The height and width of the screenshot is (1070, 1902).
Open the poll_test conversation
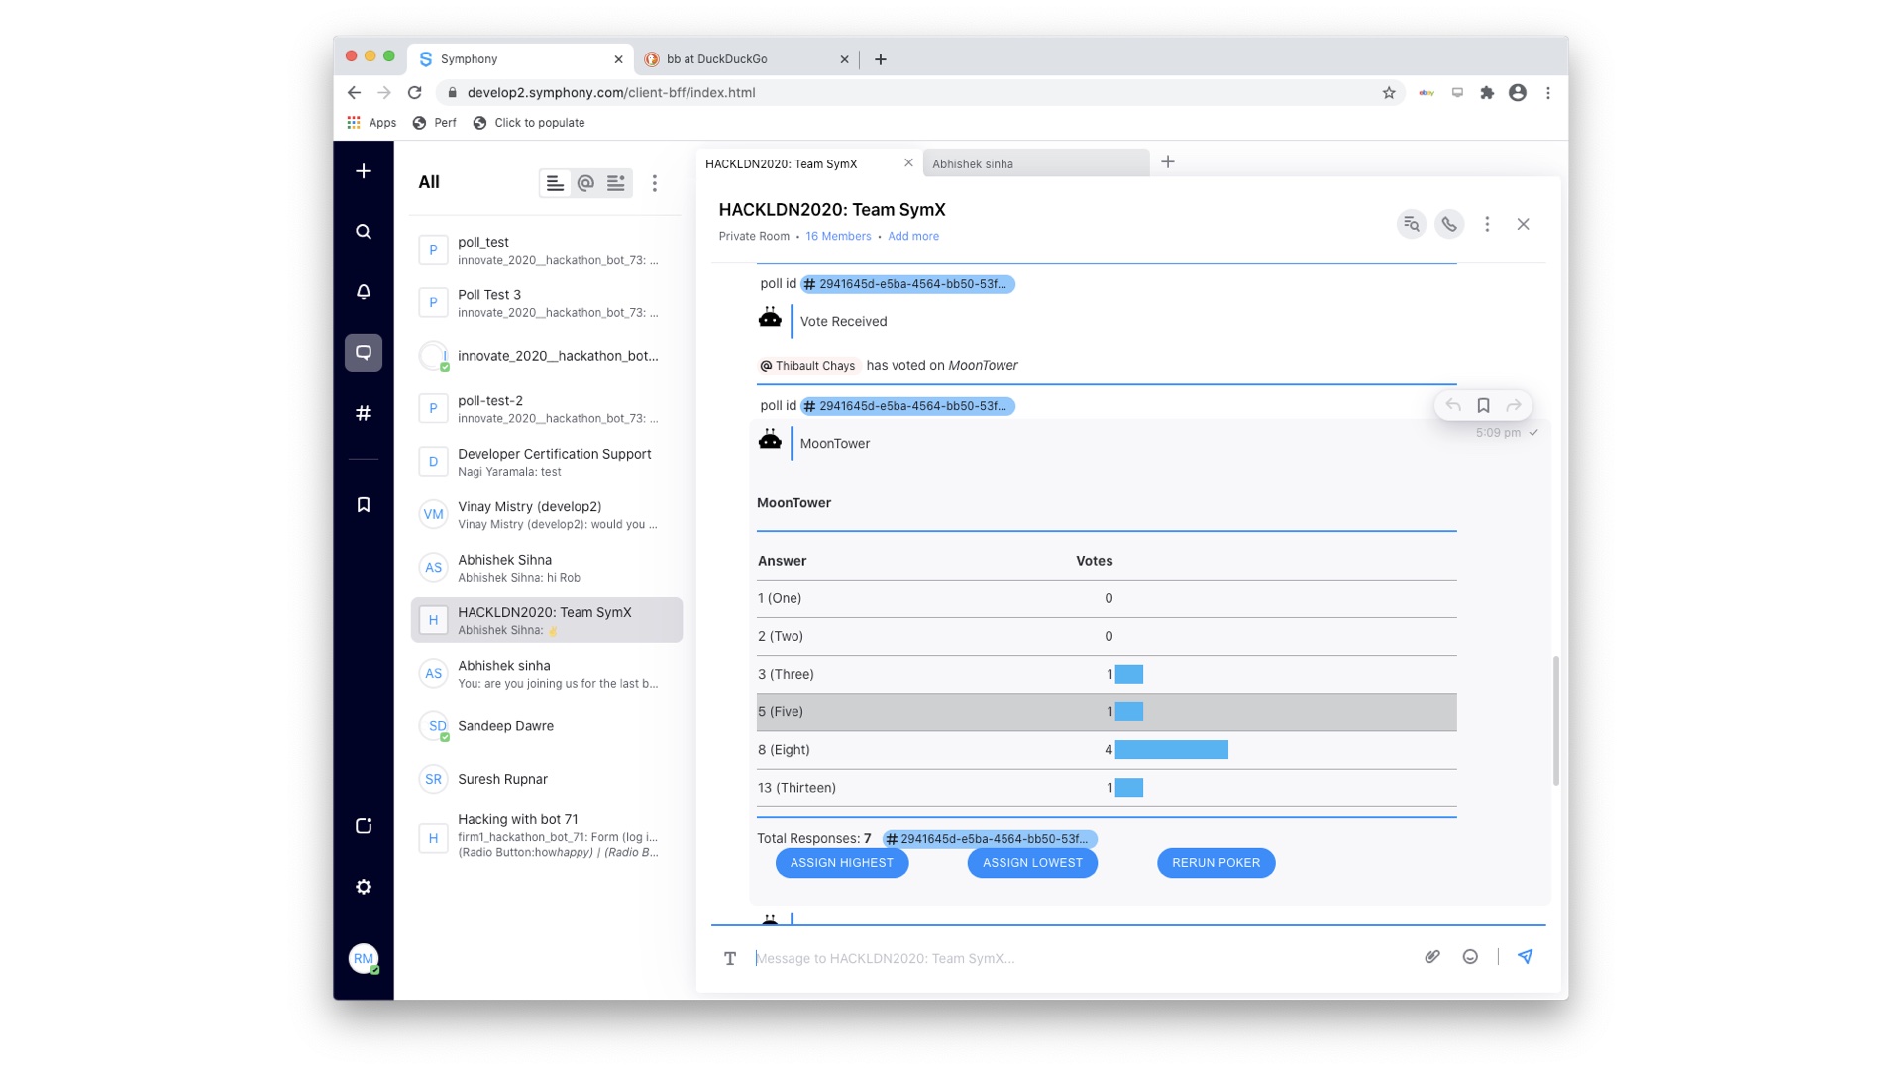click(x=547, y=250)
